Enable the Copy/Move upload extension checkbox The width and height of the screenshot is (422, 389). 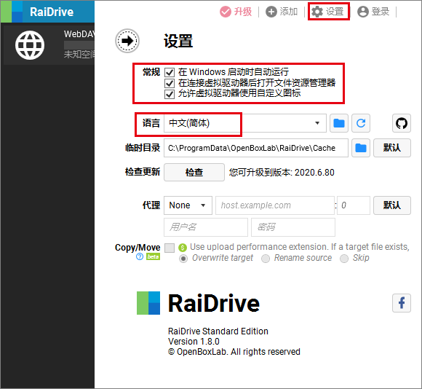[x=170, y=248]
